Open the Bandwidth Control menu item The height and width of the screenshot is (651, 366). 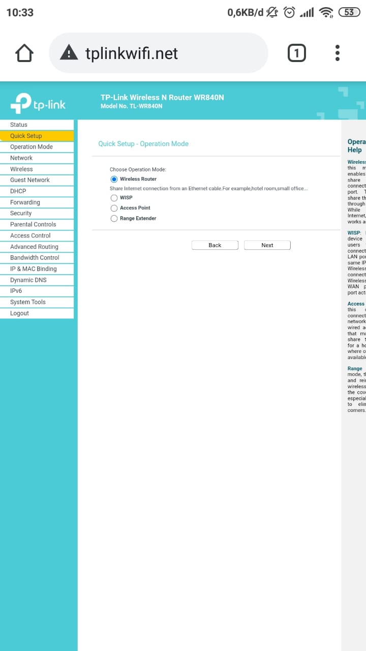point(37,257)
